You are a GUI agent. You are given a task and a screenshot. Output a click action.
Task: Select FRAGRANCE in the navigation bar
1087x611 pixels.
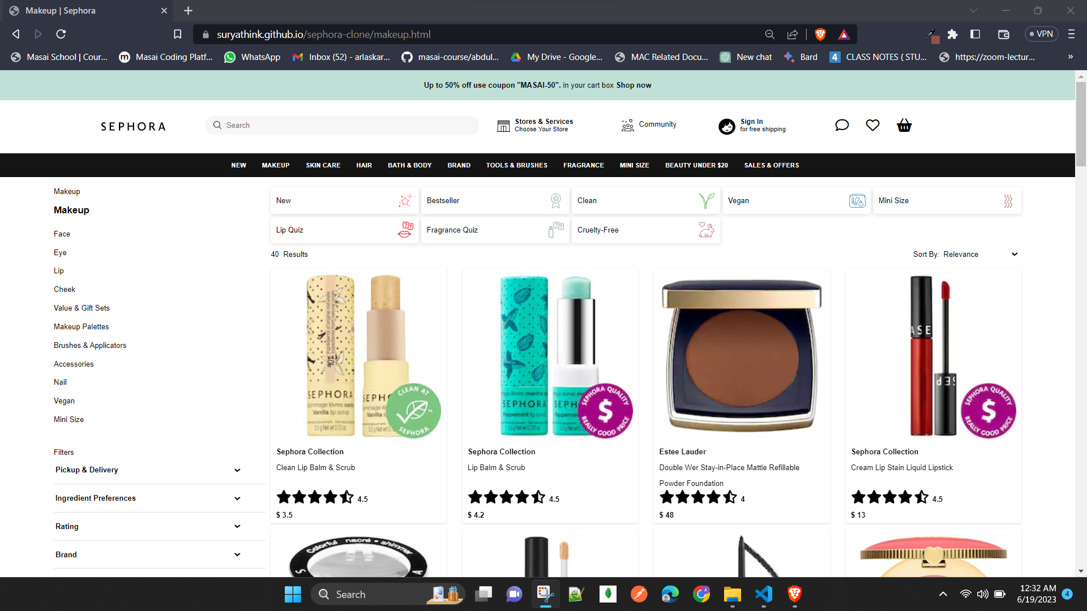(x=583, y=165)
